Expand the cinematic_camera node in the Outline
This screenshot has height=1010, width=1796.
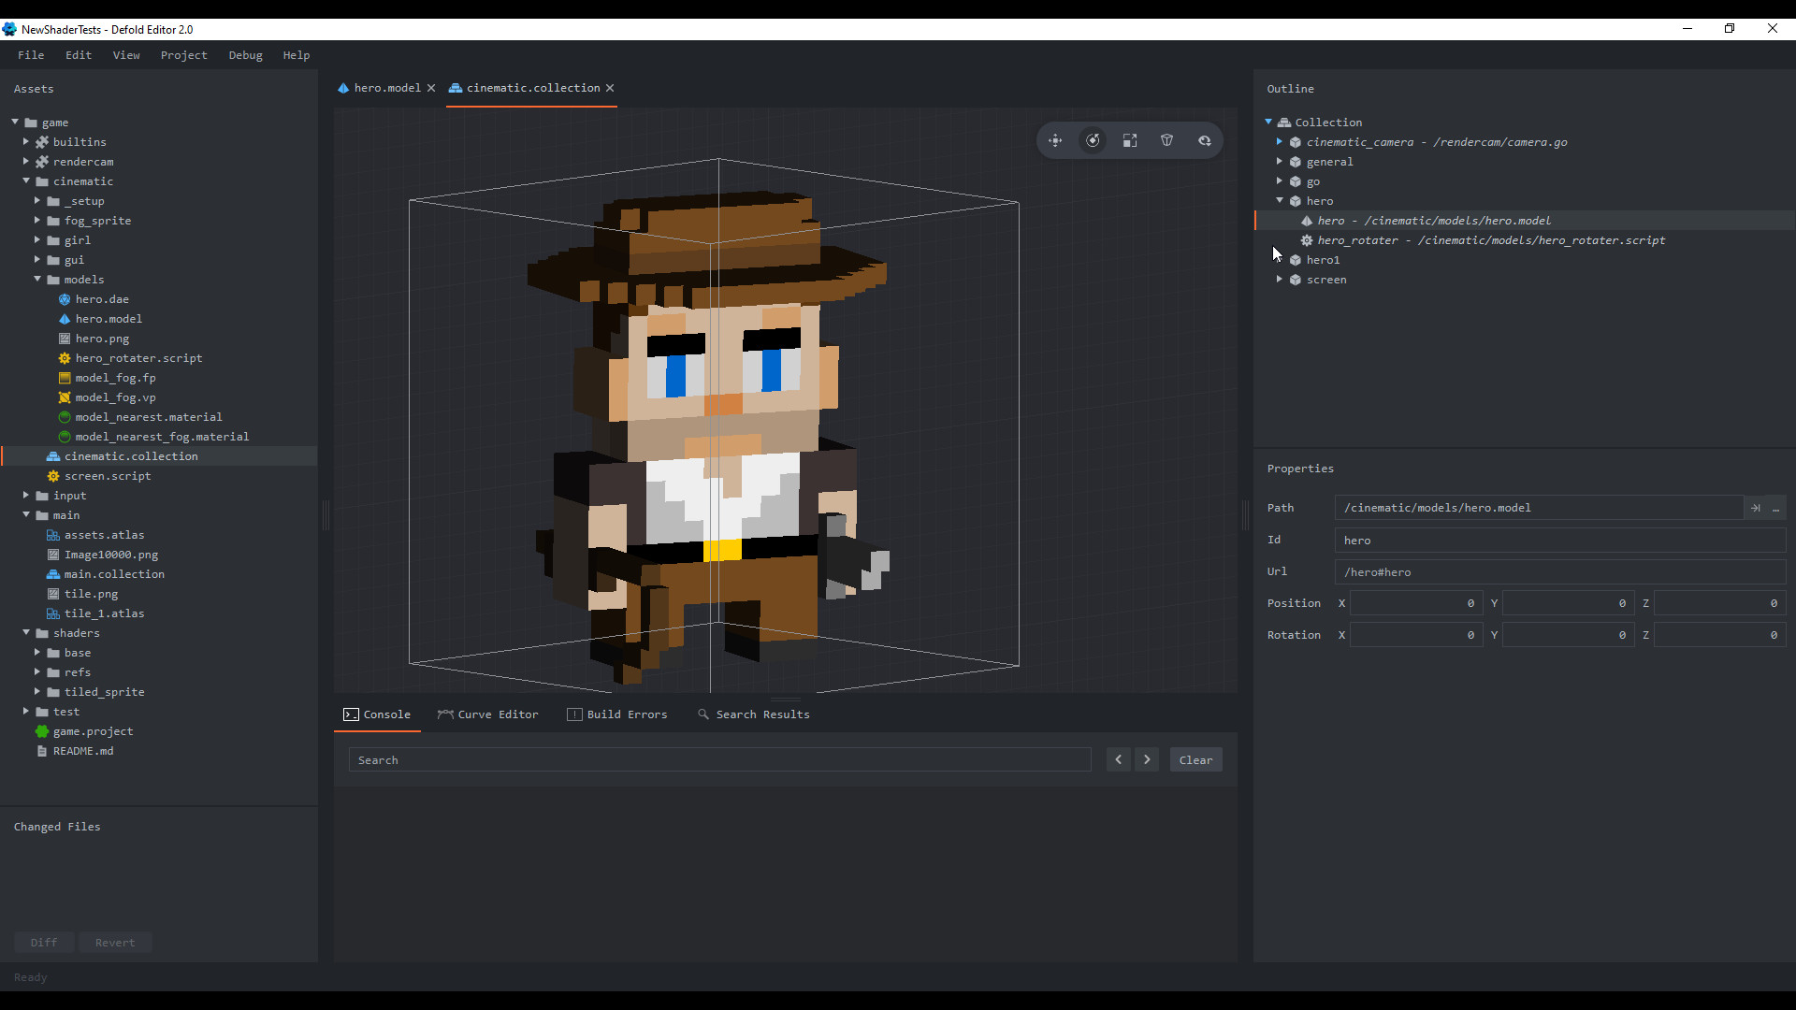point(1281,141)
